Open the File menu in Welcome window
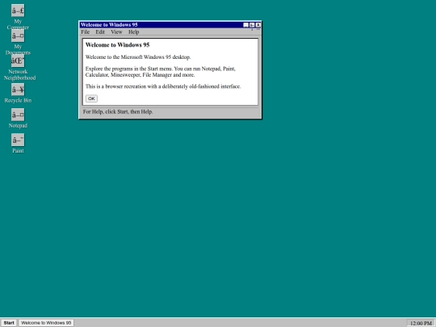Image resolution: width=436 pixels, height=327 pixels. 86,32
